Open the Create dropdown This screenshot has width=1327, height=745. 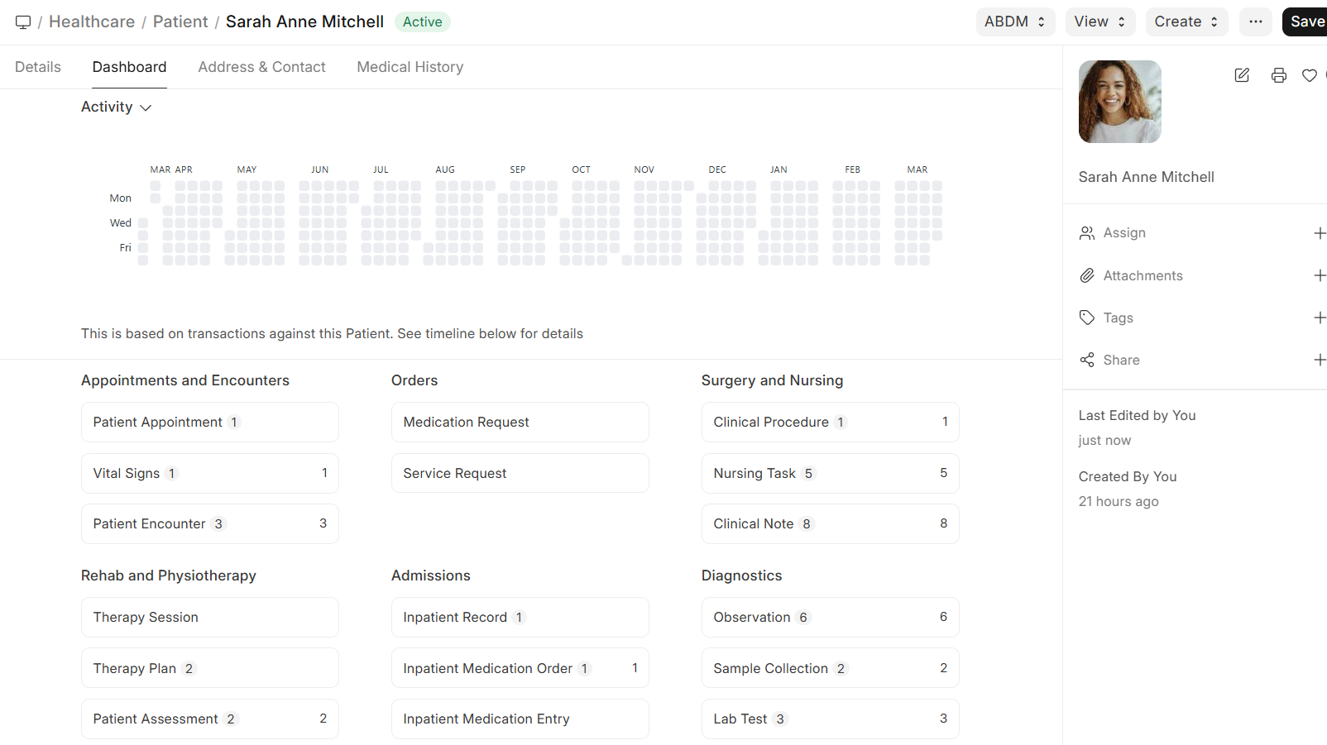point(1186,21)
